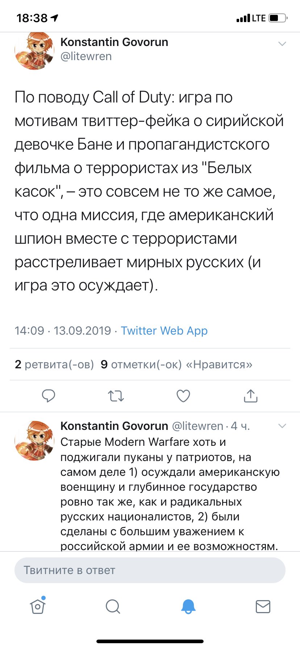300x649 pixels.
Task: View the 9 likes list
Action: click(x=176, y=364)
